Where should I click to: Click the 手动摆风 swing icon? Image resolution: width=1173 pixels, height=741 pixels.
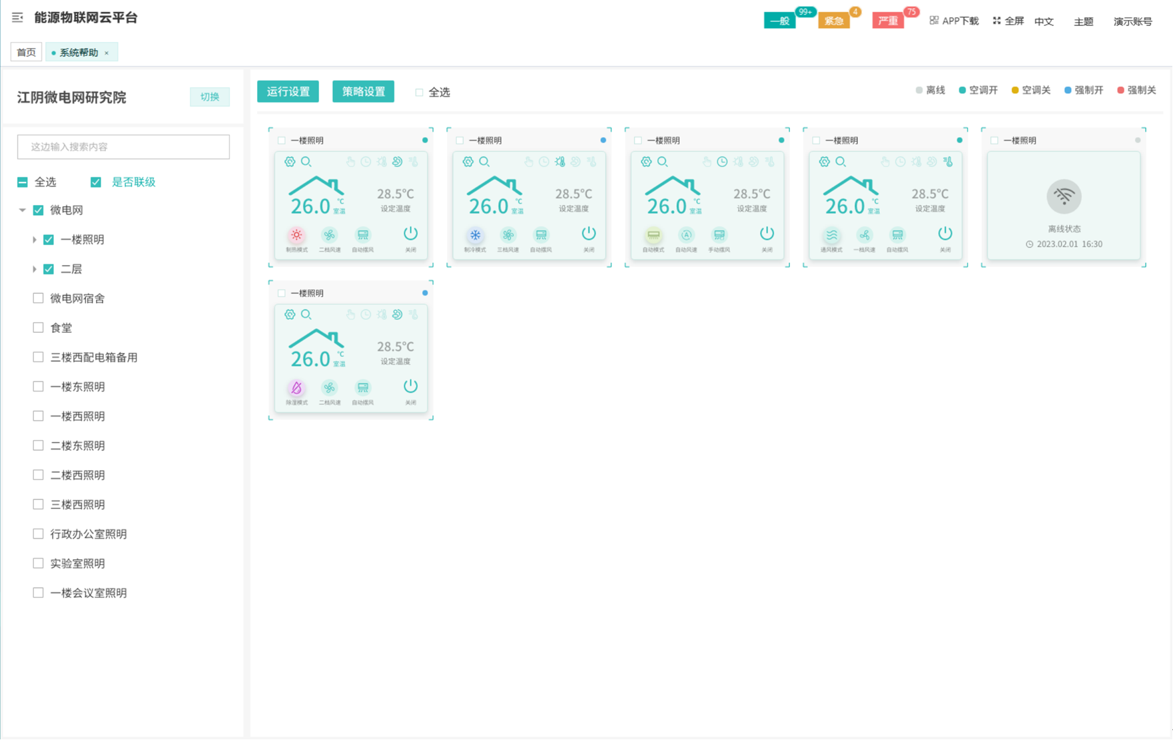[x=719, y=235]
